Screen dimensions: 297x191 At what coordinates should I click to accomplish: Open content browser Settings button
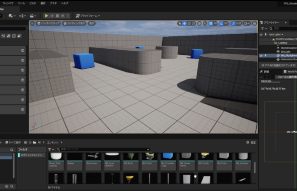[251, 142]
